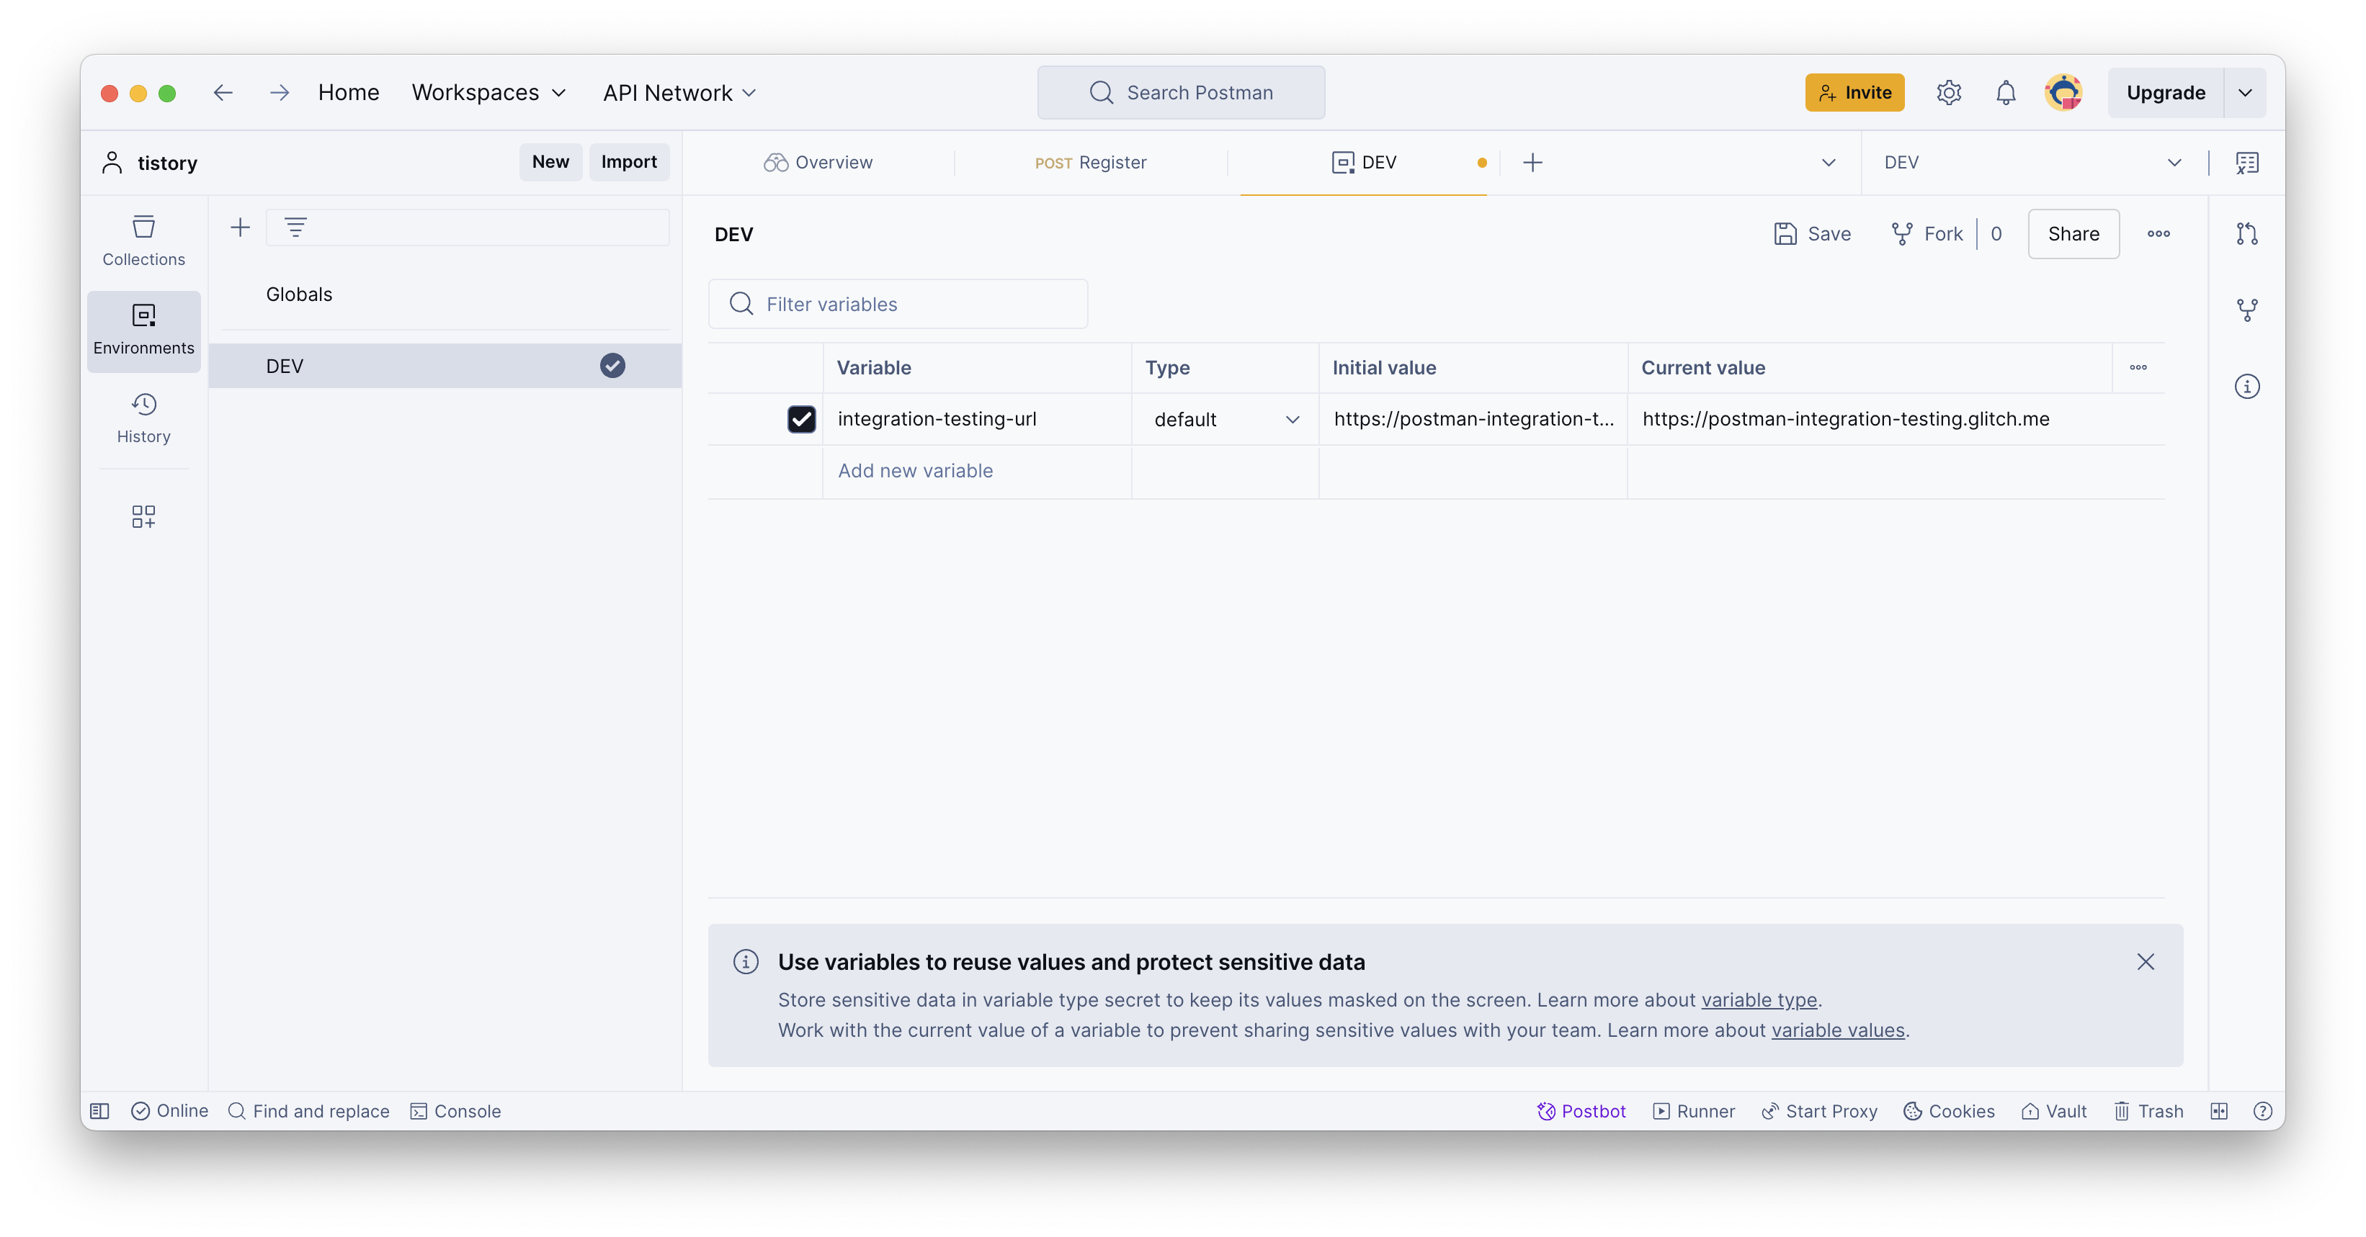
Task: Open environment info icon in right sidebar
Action: 2246,387
